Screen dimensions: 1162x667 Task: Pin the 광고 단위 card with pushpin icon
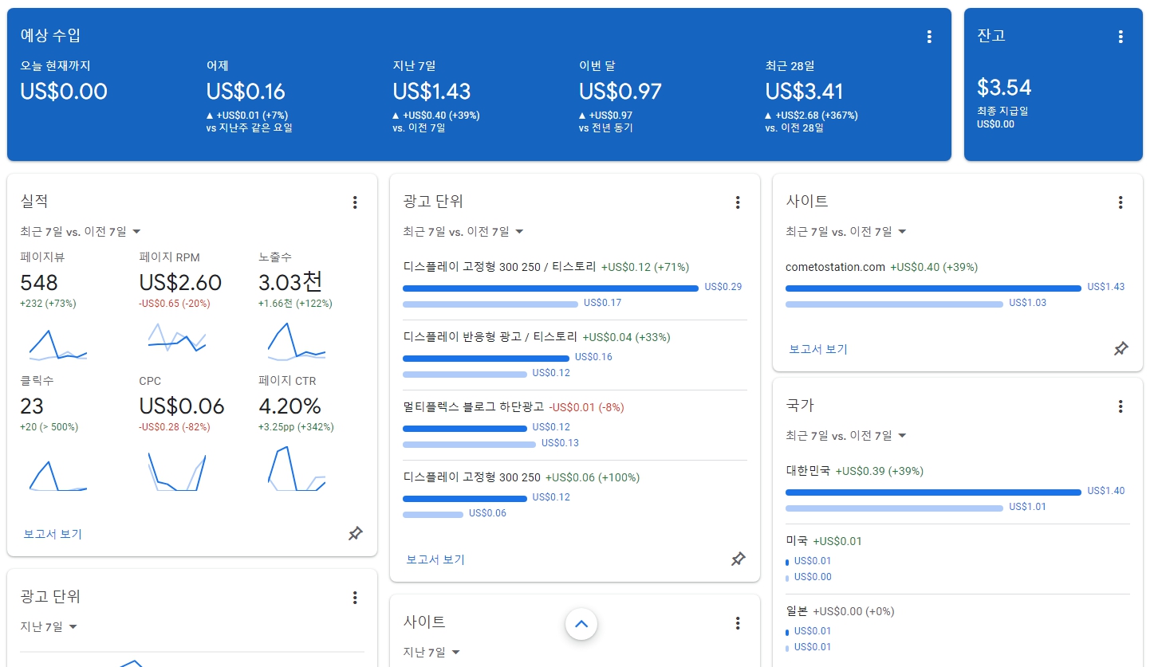[x=739, y=559]
